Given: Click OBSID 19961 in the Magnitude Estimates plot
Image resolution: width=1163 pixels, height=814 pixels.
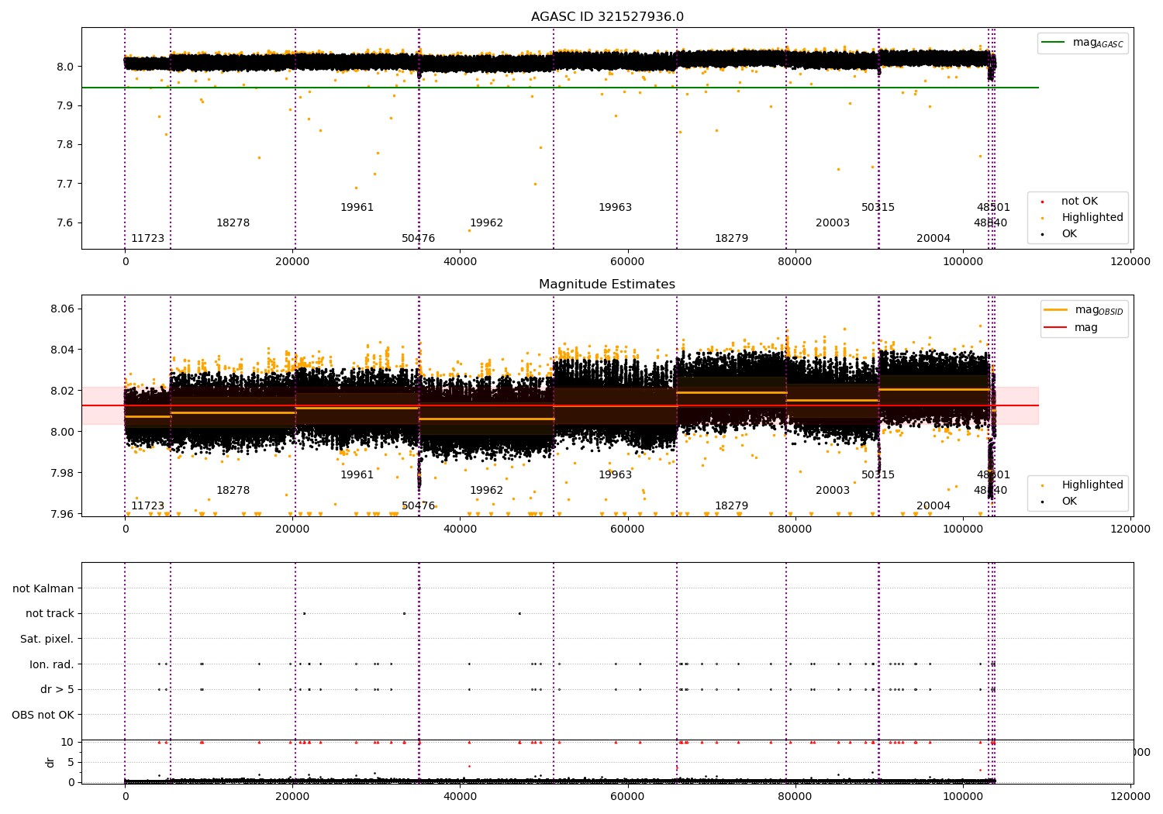Looking at the screenshot, I should (x=357, y=475).
